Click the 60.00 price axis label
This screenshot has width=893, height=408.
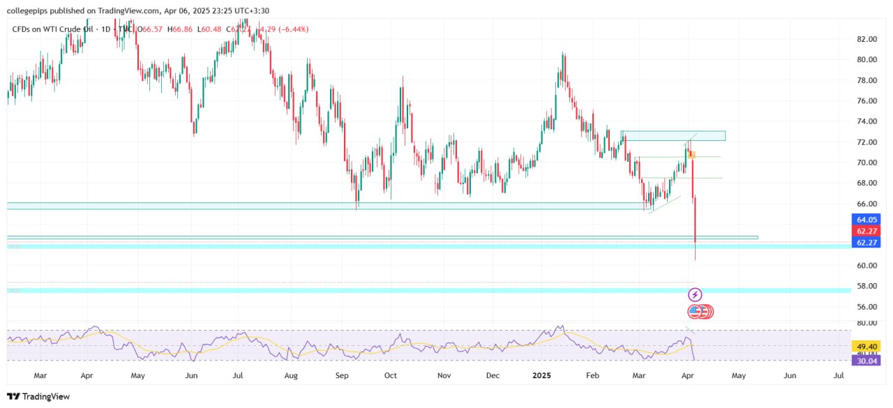[x=868, y=266]
